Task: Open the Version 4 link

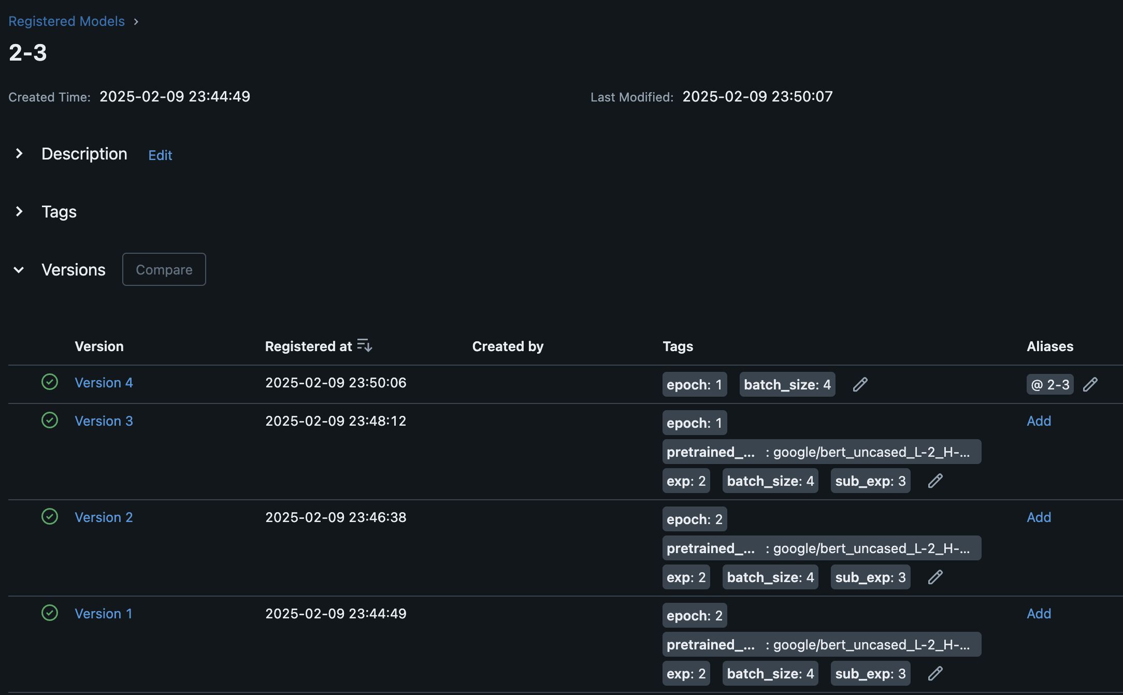Action: coord(104,383)
